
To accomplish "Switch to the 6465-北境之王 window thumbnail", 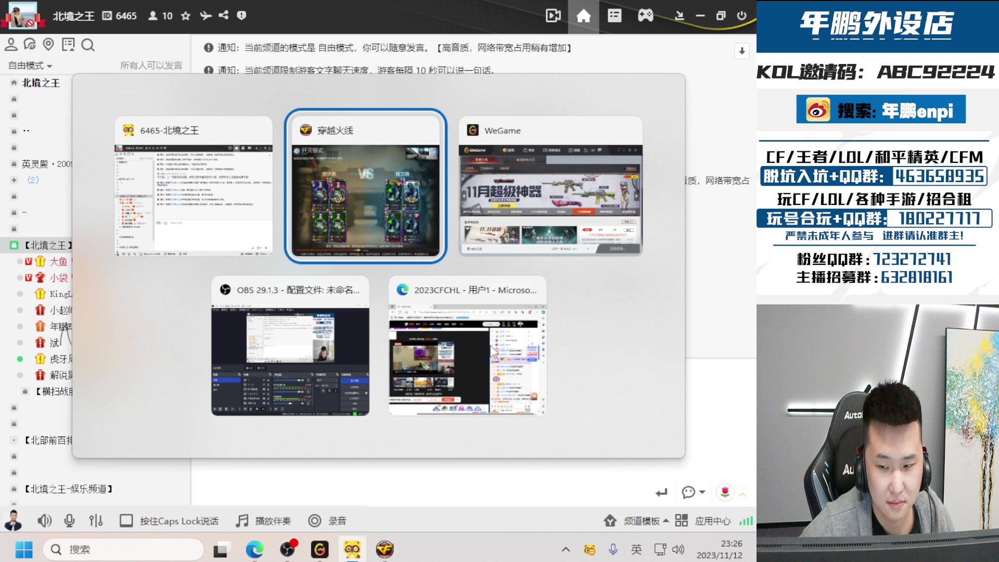I will pos(194,186).
